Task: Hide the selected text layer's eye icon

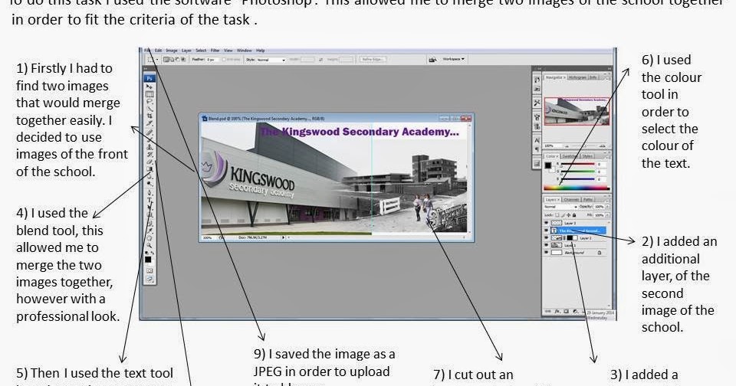Action: click(546, 231)
